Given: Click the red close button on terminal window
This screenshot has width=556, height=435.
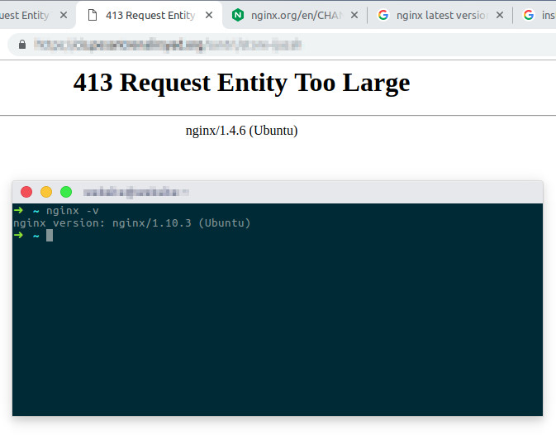Looking at the screenshot, I should [x=26, y=192].
